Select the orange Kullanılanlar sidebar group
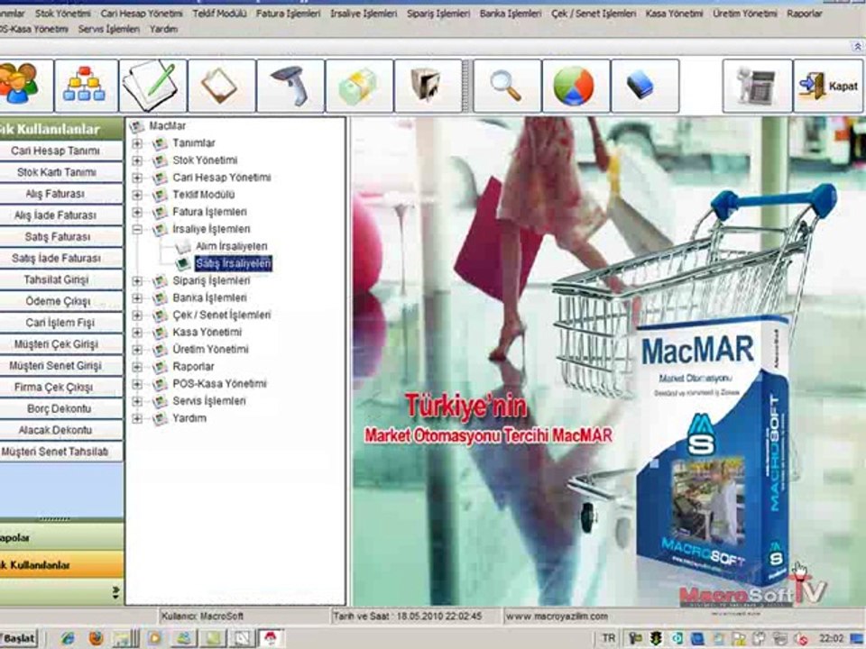The height and width of the screenshot is (649, 866). click(x=61, y=564)
